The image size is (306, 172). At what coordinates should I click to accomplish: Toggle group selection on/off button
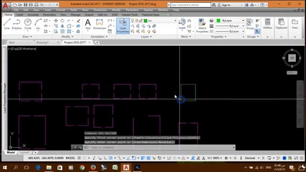point(257,31)
